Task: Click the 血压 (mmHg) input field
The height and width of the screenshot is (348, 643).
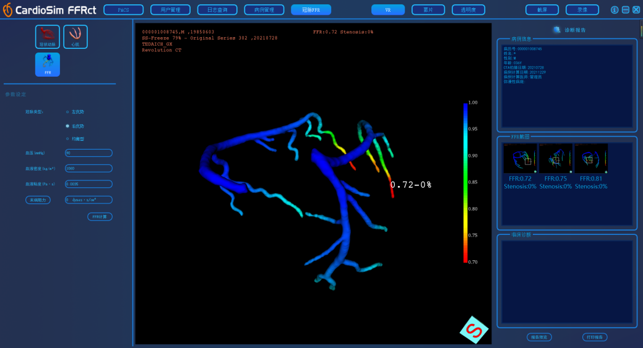Action: 88,153
